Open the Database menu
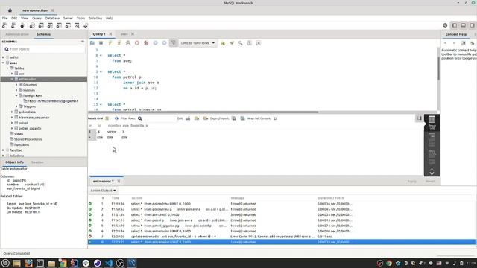The height and width of the screenshot is (268, 477). pos(52,18)
